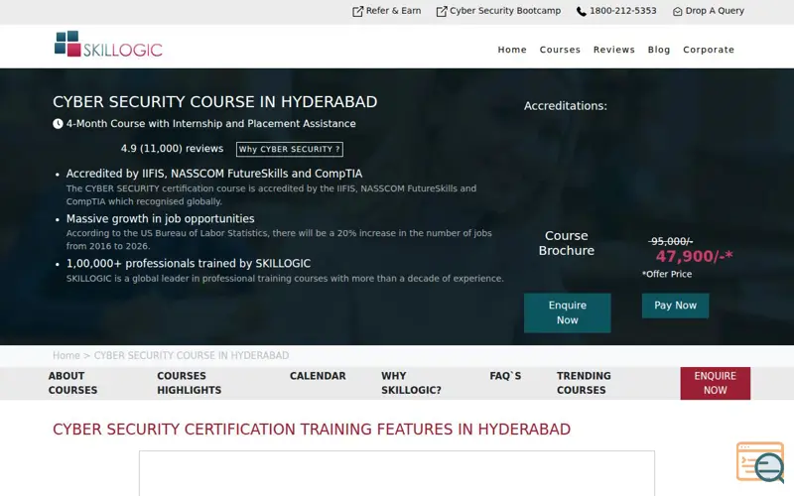Open the Reviews menu item

(x=613, y=50)
